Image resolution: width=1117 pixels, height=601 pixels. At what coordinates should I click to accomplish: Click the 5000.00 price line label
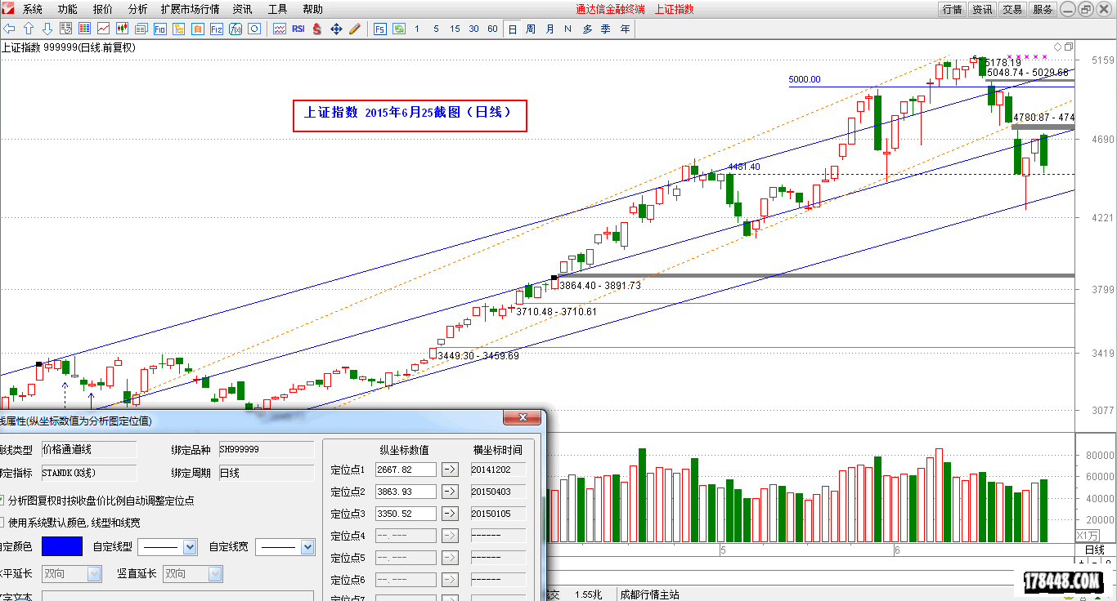[805, 80]
